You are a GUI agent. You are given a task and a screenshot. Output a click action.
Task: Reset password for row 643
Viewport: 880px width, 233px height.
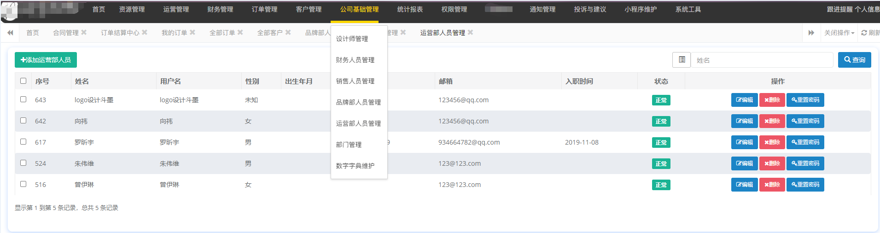coord(805,100)
